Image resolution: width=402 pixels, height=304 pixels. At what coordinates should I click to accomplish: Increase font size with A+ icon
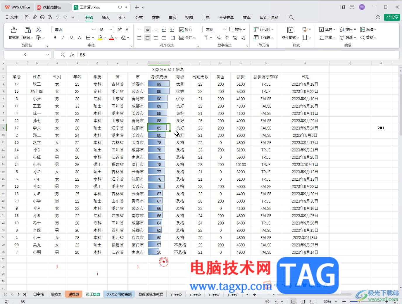point(119,30)
